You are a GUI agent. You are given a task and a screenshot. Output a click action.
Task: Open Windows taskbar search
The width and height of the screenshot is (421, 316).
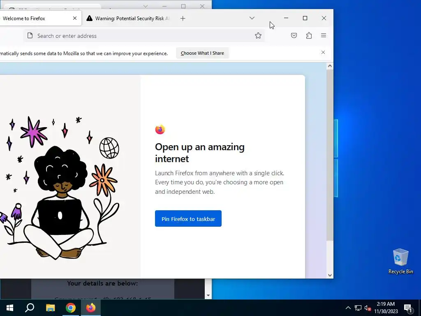click(30, 308)
